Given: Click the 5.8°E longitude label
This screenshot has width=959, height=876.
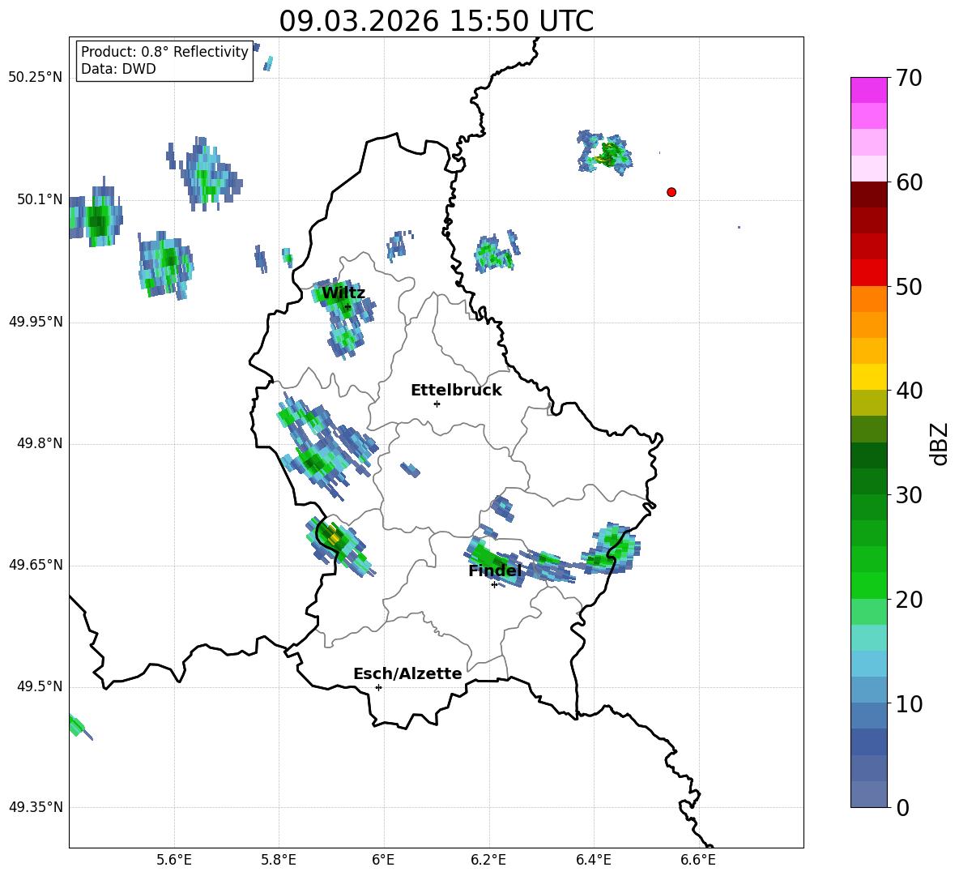Looking at the screenshot, I should tap(279, 861).
